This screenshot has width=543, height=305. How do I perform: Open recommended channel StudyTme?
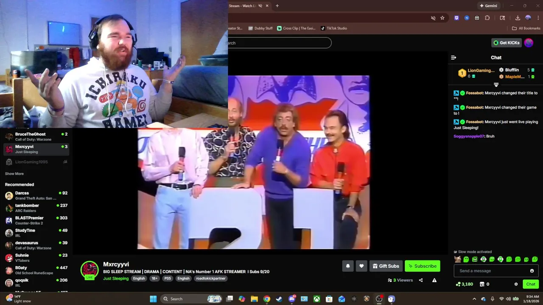point(36,233)
